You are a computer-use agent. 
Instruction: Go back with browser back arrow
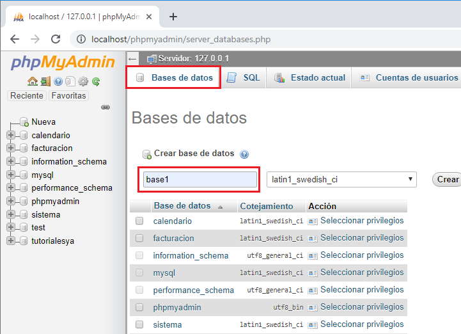click(15, 39)
